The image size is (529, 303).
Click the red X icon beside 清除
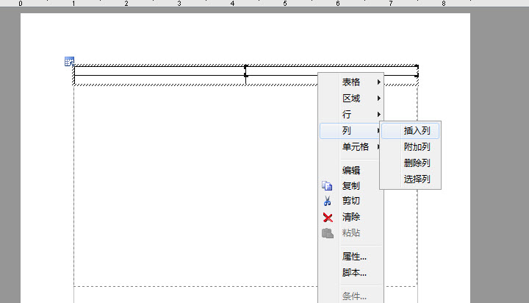click(x=328, y=217)
